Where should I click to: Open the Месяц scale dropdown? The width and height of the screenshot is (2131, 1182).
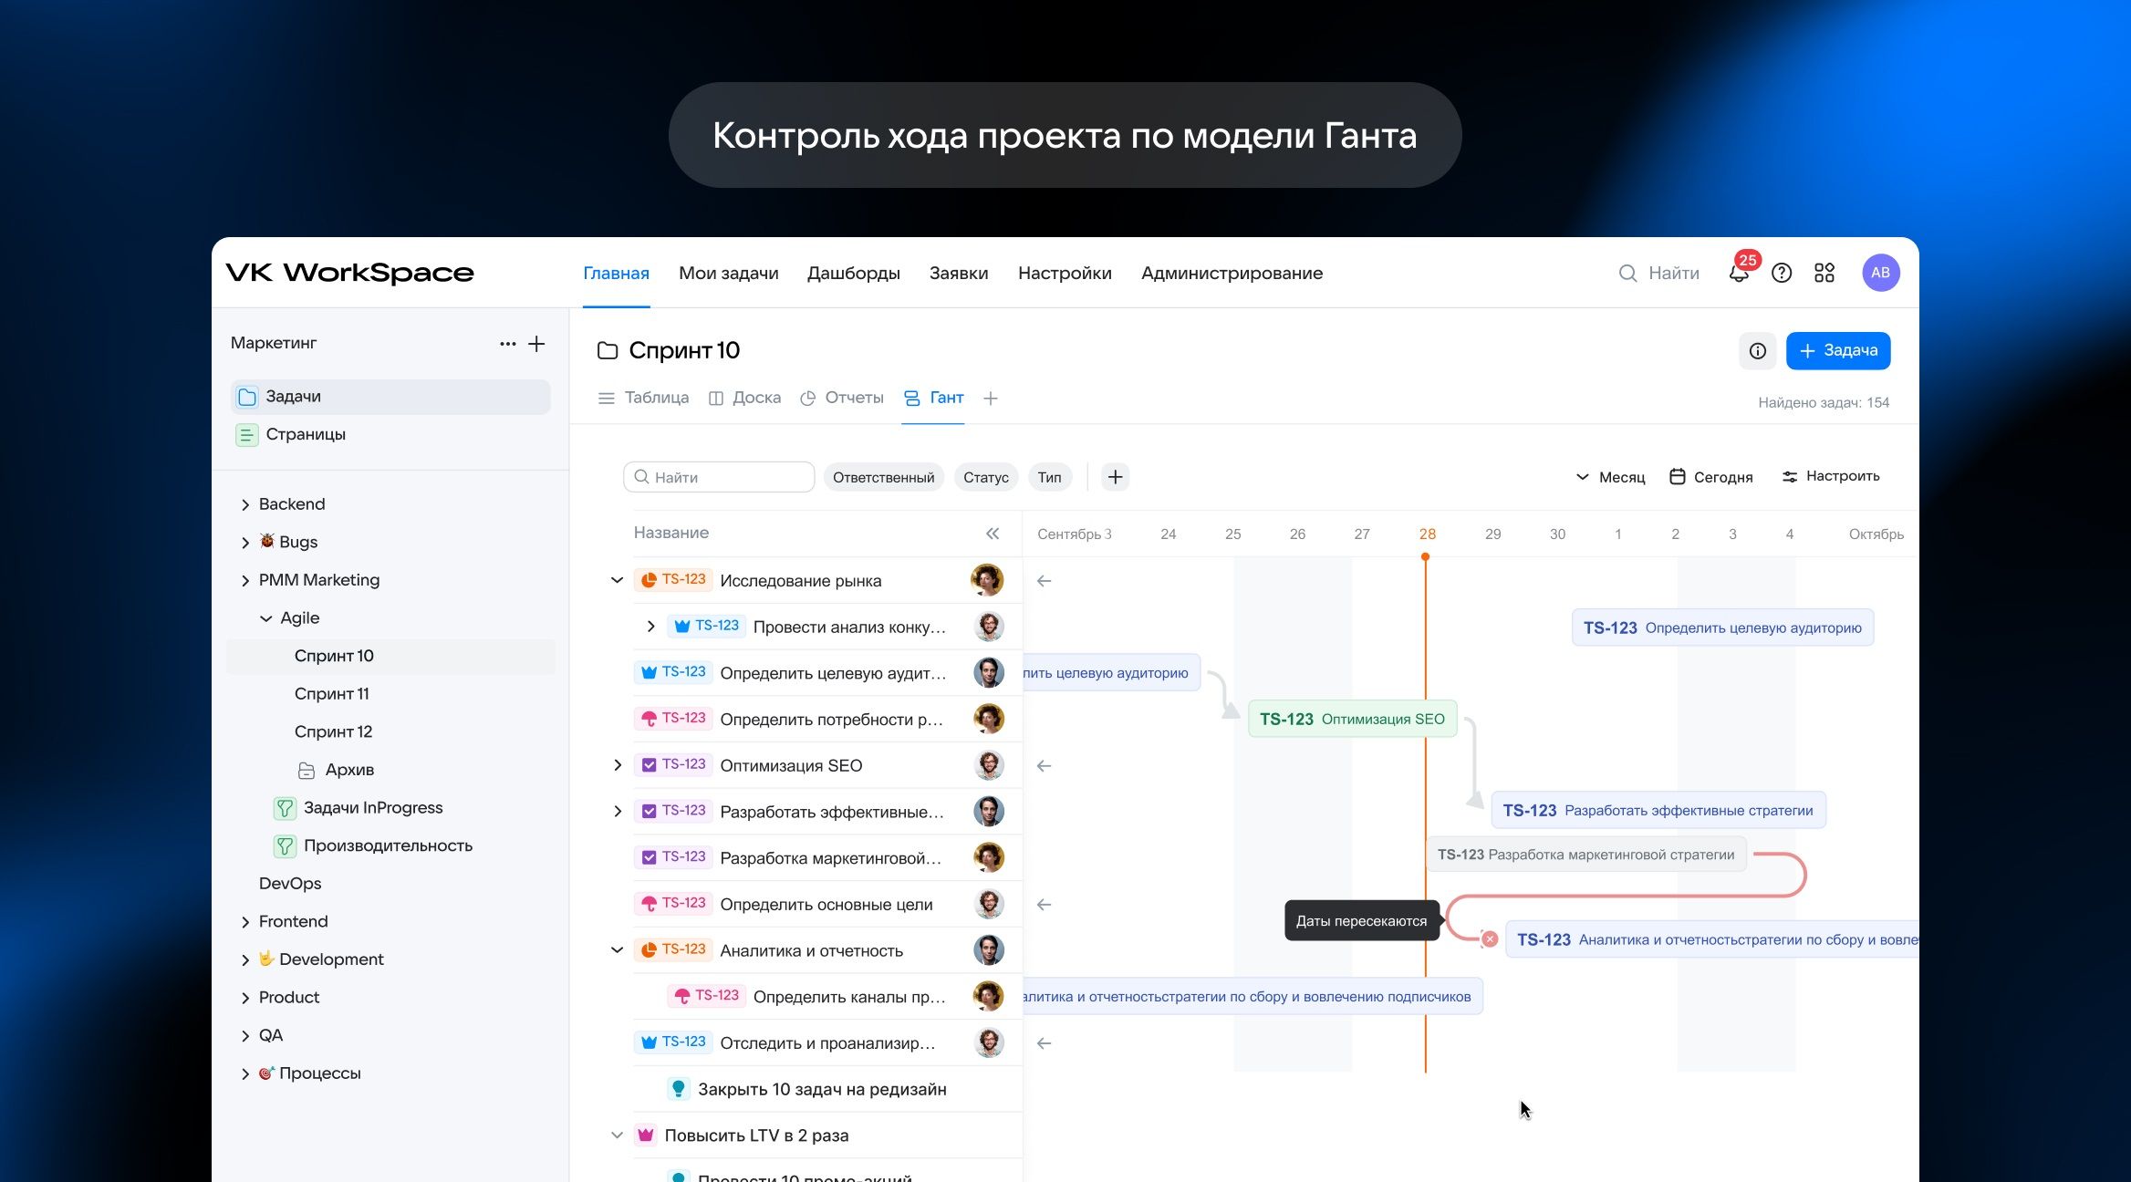[1610, 477]
